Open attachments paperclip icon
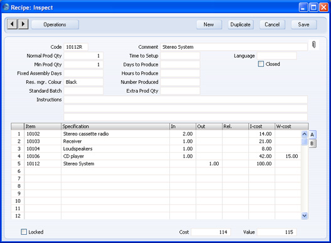Image resolution: width=331 pixels, height=243 pixels. pyautogui.click(x=313, y=44)
